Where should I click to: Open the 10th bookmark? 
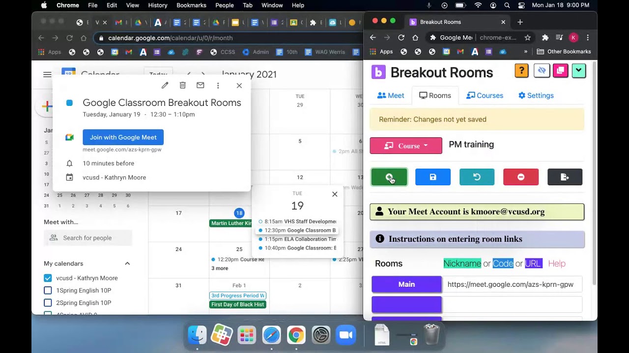tap(287, 52)
